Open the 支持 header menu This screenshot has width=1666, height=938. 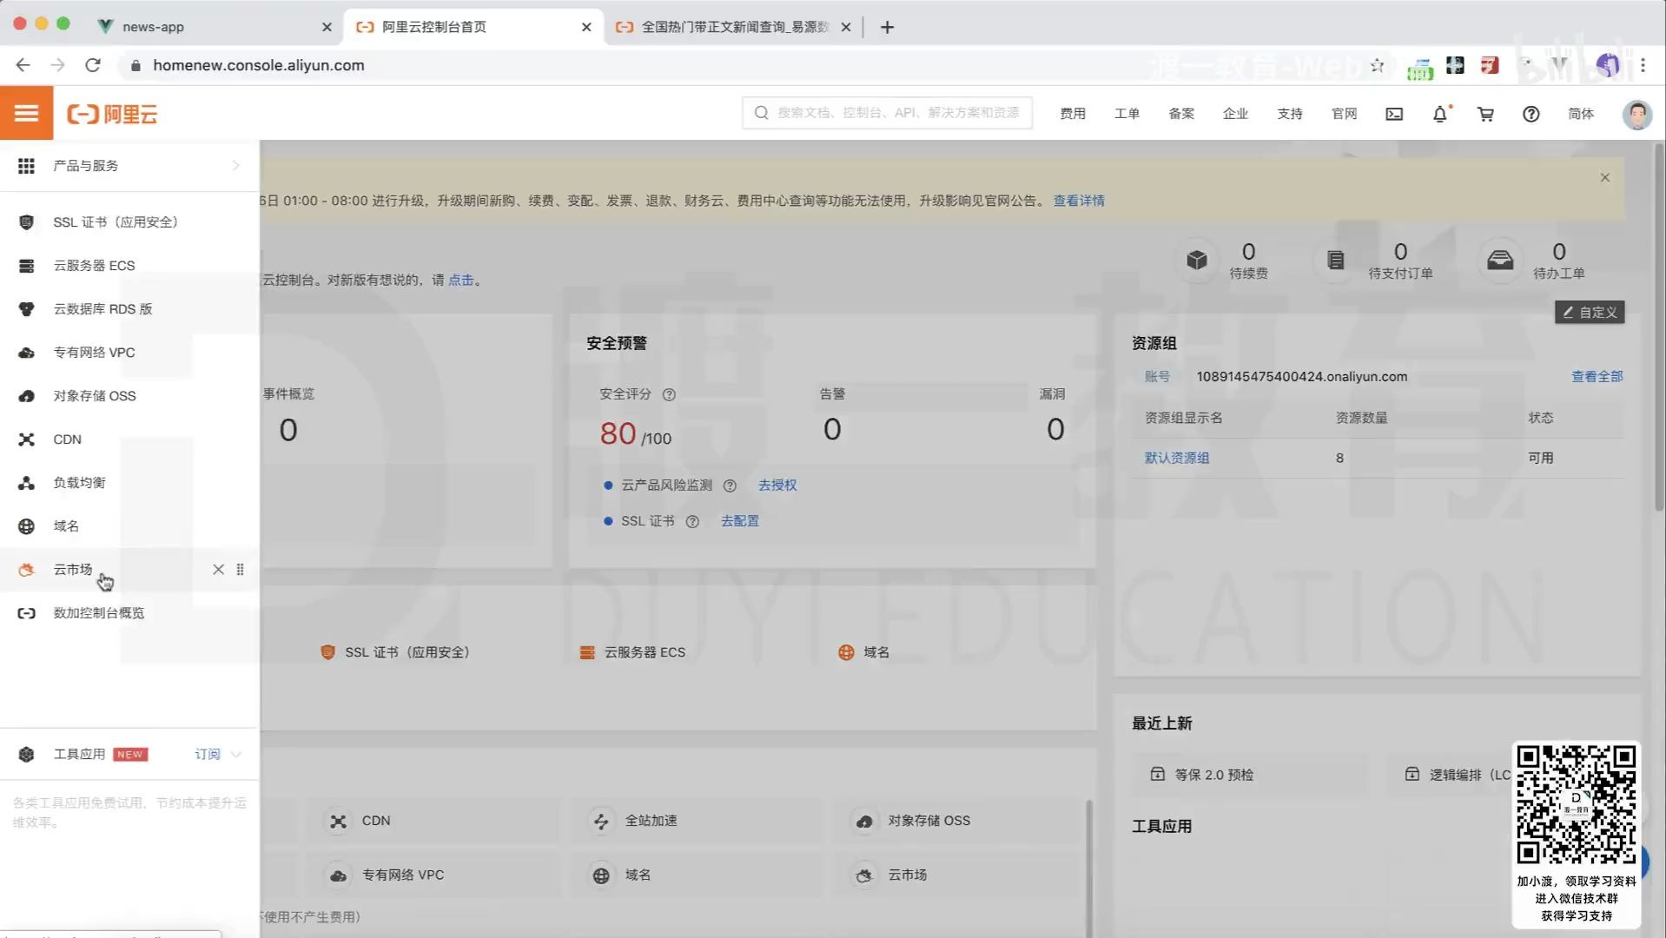coord(1290,114)
